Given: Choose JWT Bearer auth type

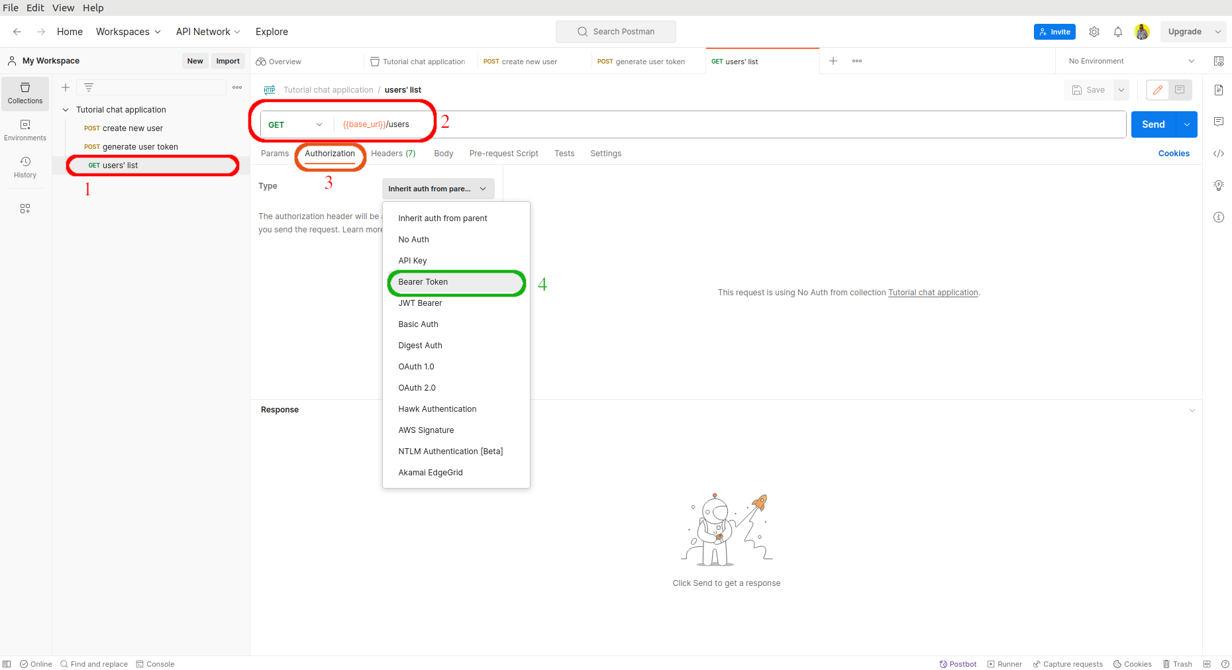Looking at the screenshot, I should (x=456, y=303).
